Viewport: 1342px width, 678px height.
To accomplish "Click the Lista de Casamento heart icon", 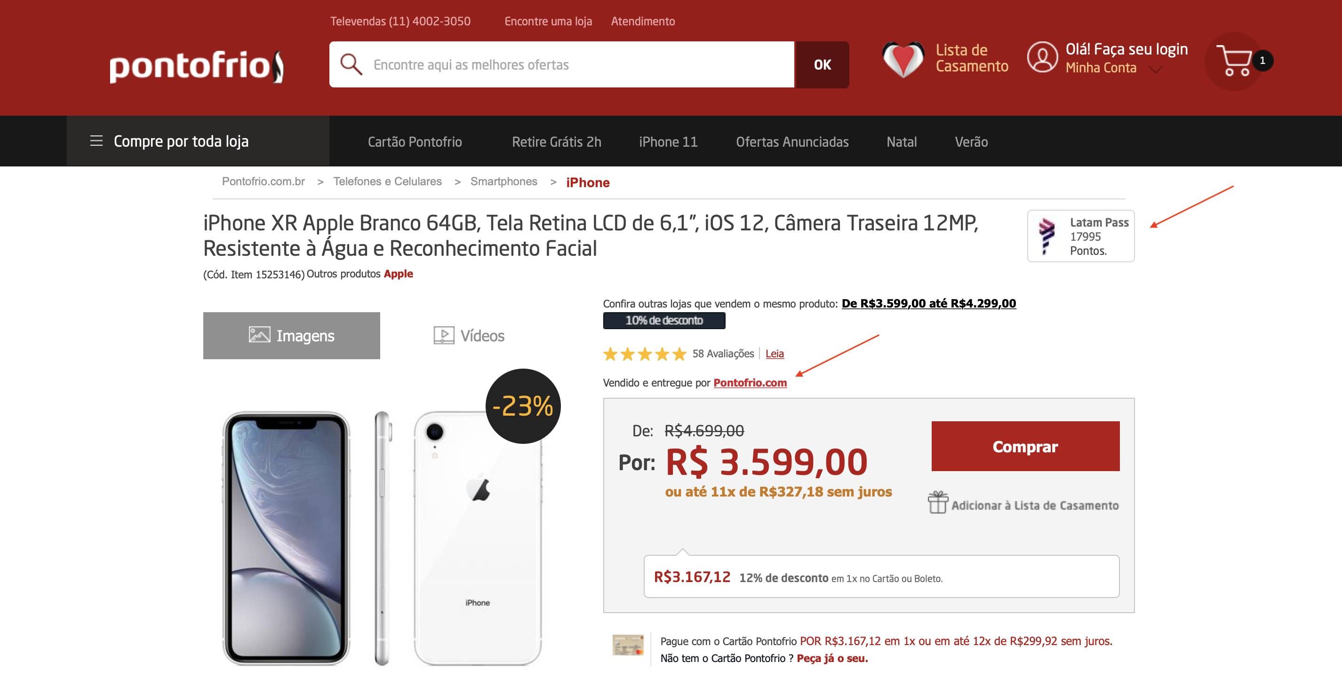I will click(903, 59).
